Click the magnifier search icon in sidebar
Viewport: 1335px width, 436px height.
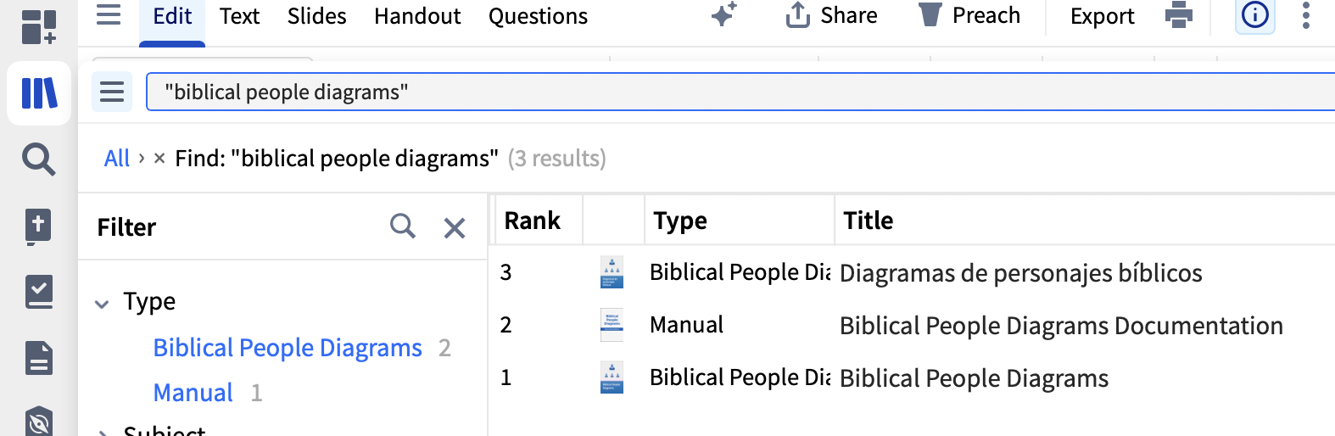pos(39,159)
